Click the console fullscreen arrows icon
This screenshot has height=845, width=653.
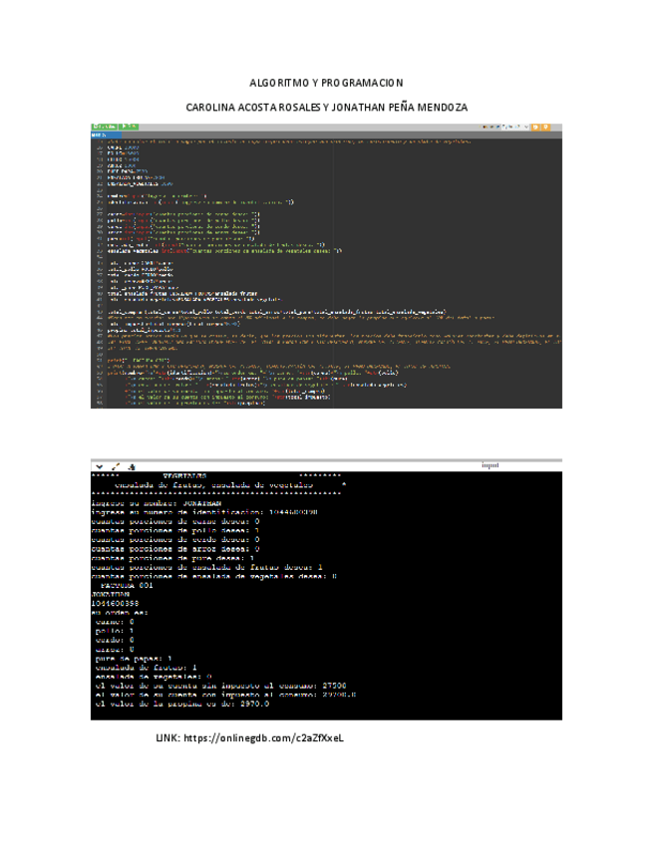(x=116, y=466)
